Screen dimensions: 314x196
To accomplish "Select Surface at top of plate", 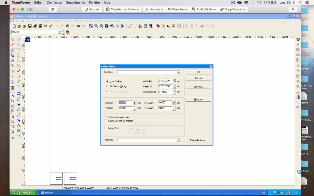I will 106,117.
